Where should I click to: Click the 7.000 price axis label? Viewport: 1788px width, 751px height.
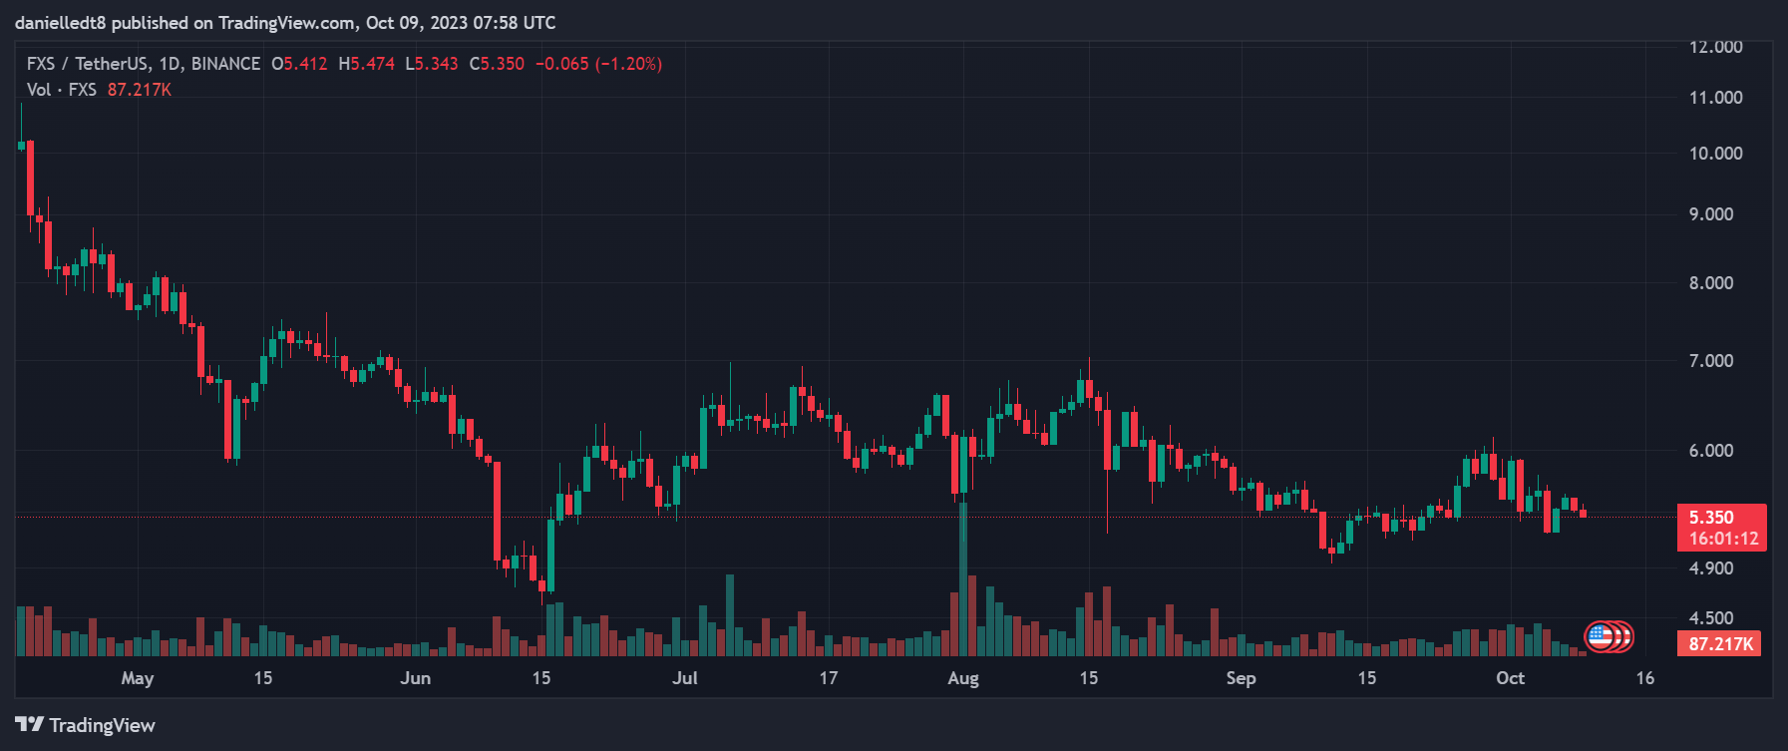1711,361
